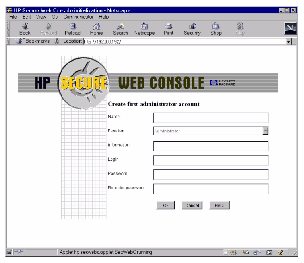Viewport: 304px width, 263px height.
Task: Click the Forward navigation icon
Action: pyautogui.click(x=49, y=26)
